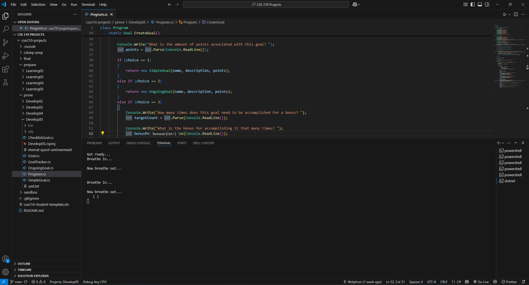This screenshot has width=529, height=285.
Task: Open the Extensions view in activity bar
Action: tap(6, 69)
